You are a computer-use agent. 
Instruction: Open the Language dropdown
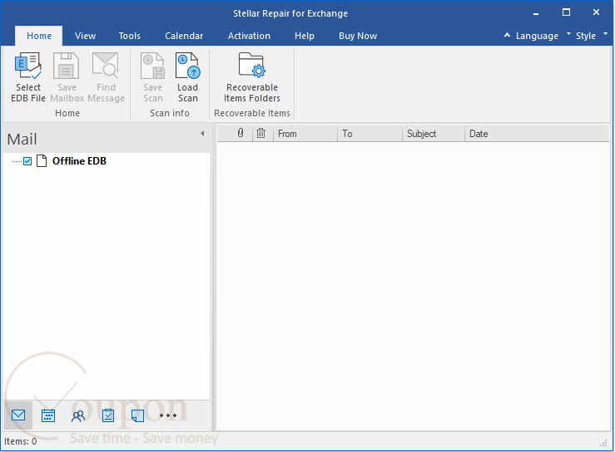pos(543,36)
